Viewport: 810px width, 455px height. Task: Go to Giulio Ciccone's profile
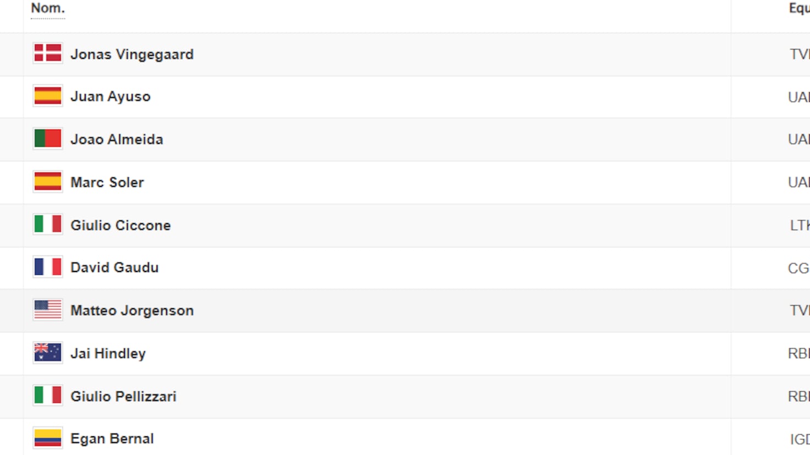point(121,225)
